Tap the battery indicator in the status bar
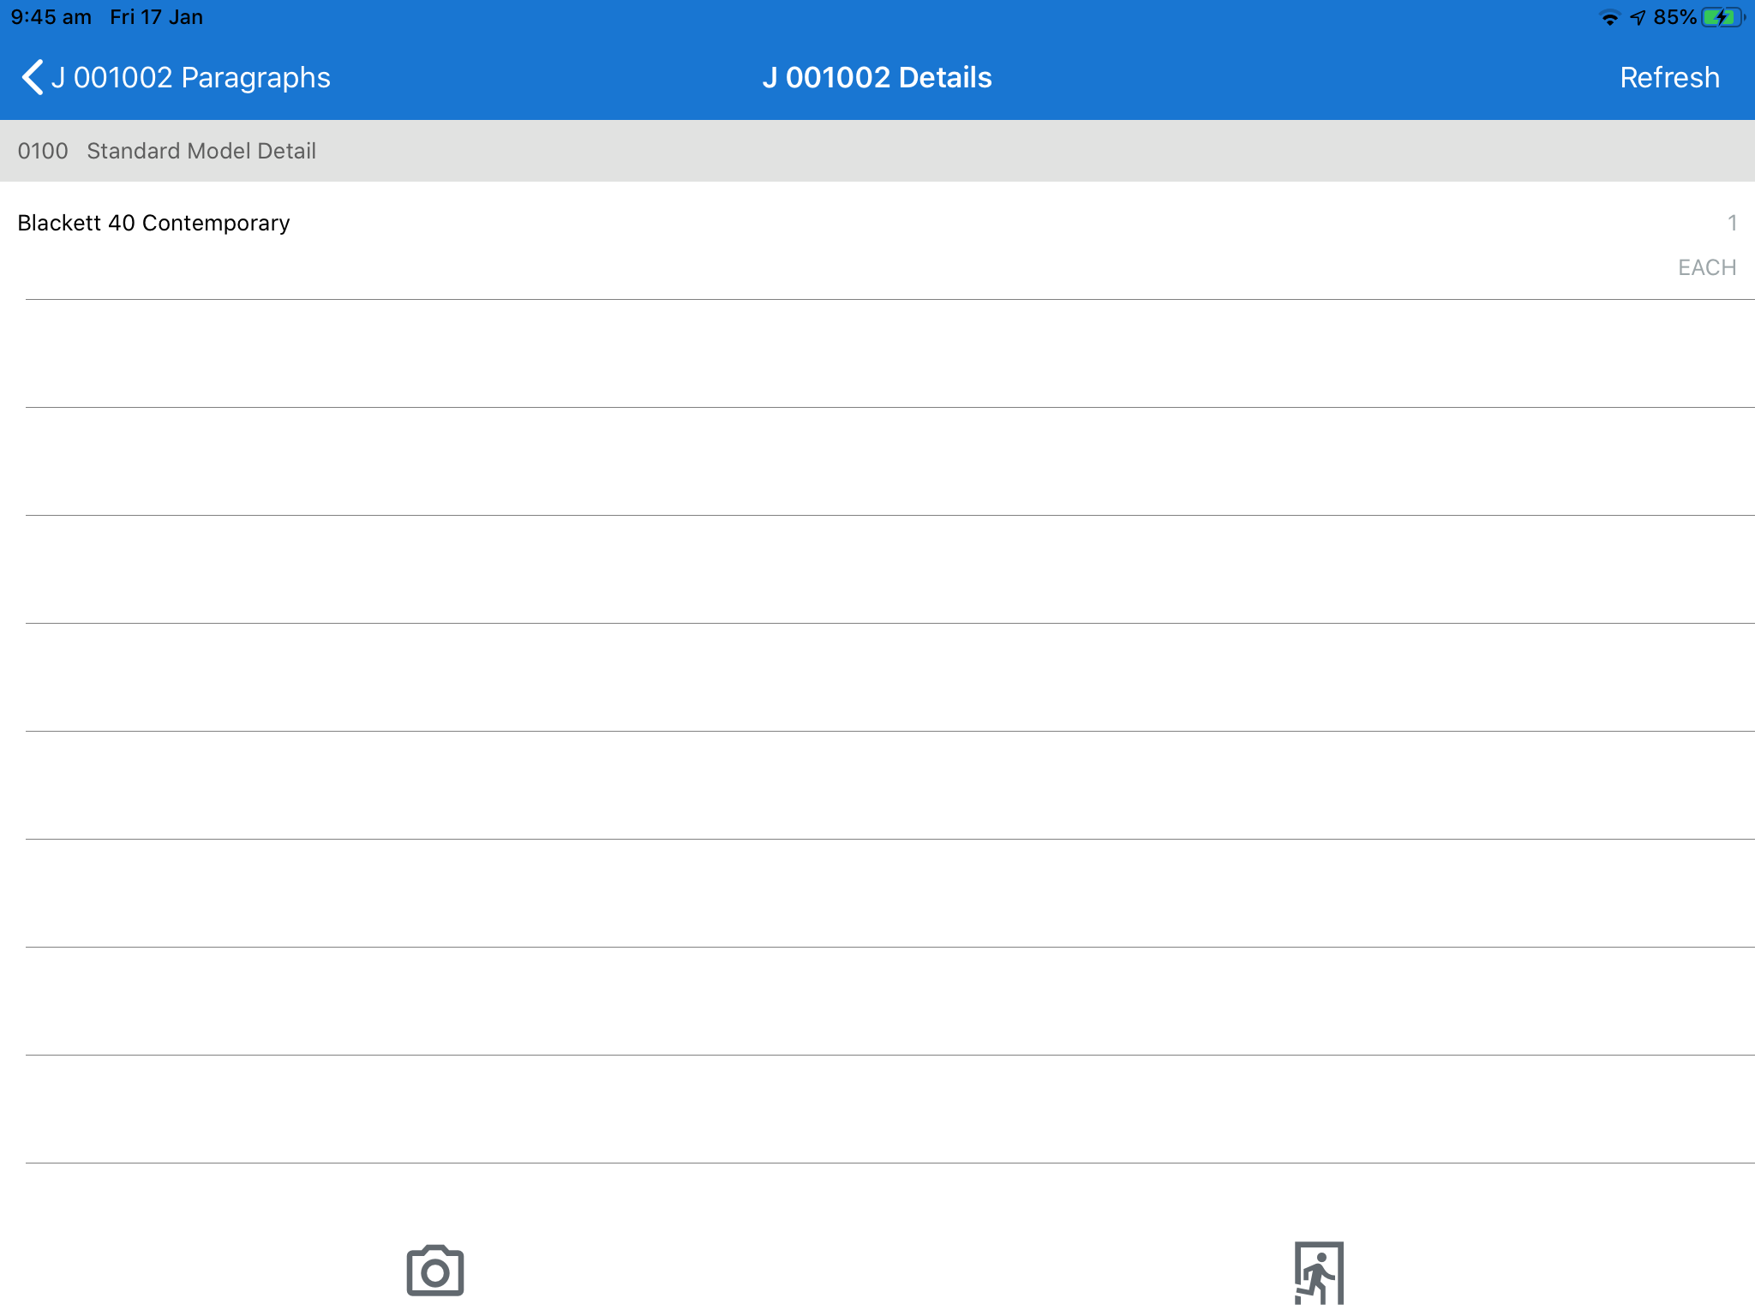Viewport: 1755px width, 1316px height. pos(1723,17)
